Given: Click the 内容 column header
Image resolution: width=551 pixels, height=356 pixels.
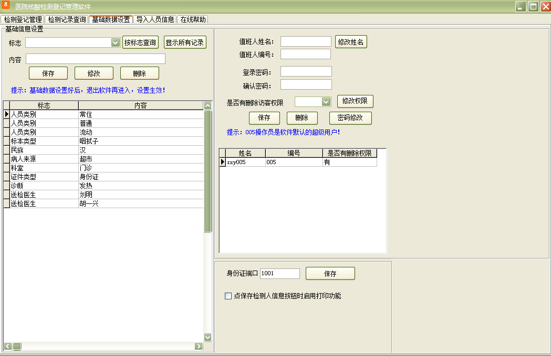Looking at the screenshot, I should tap(141, 105).
